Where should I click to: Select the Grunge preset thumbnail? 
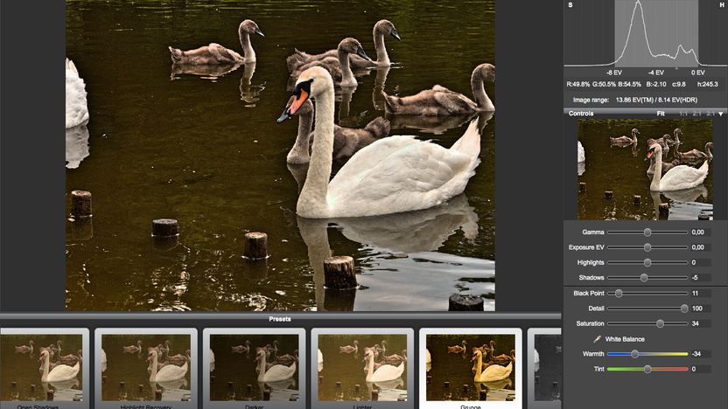click(471, 368)
